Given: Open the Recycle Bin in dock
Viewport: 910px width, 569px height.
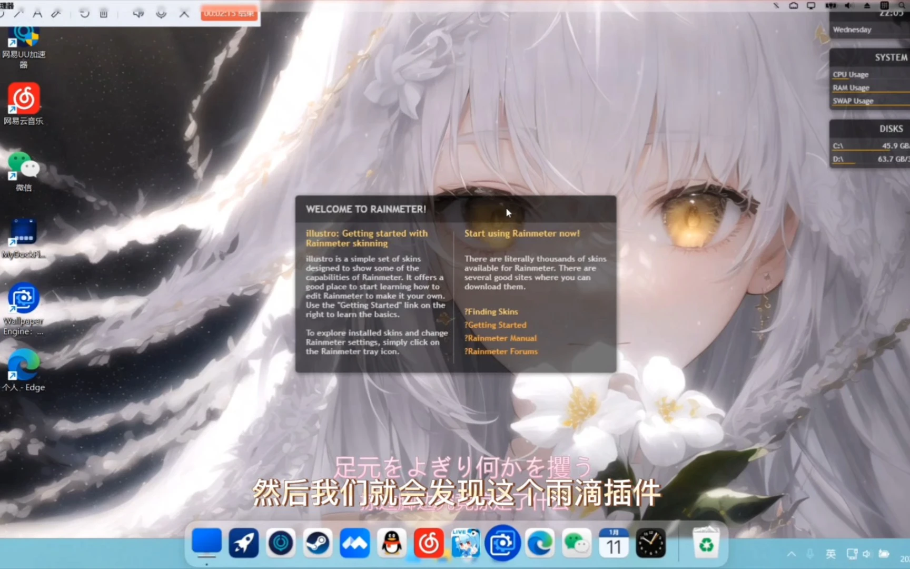Looking at the screenshot, I should tap(706, 543).
